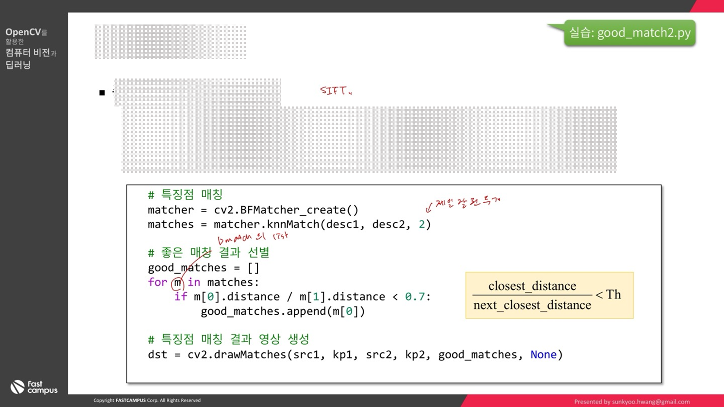
Task: Click the red circled m variable
Action: coord(178,283)
